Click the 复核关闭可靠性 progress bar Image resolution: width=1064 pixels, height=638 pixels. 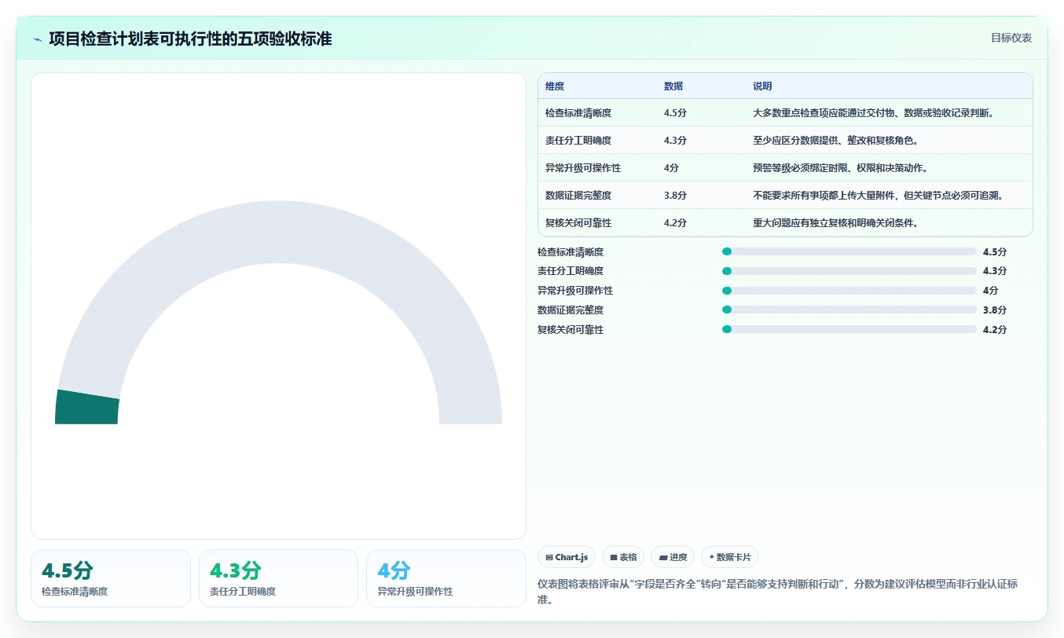tap(849, 330)
